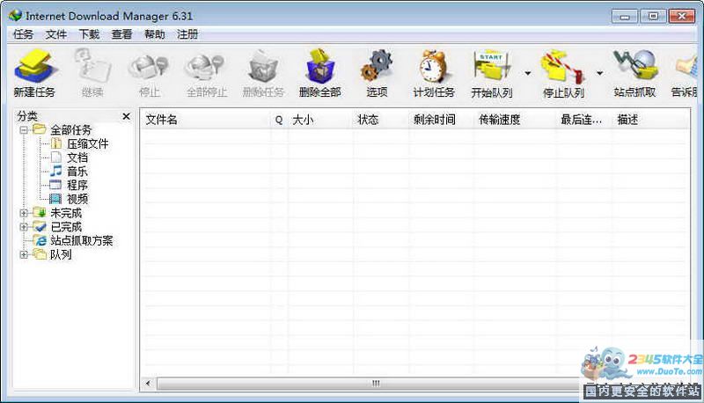The width and height of the screenshot is (704, 403).
Task: Select 压缩文件 category in the tree
Action: 87,143
